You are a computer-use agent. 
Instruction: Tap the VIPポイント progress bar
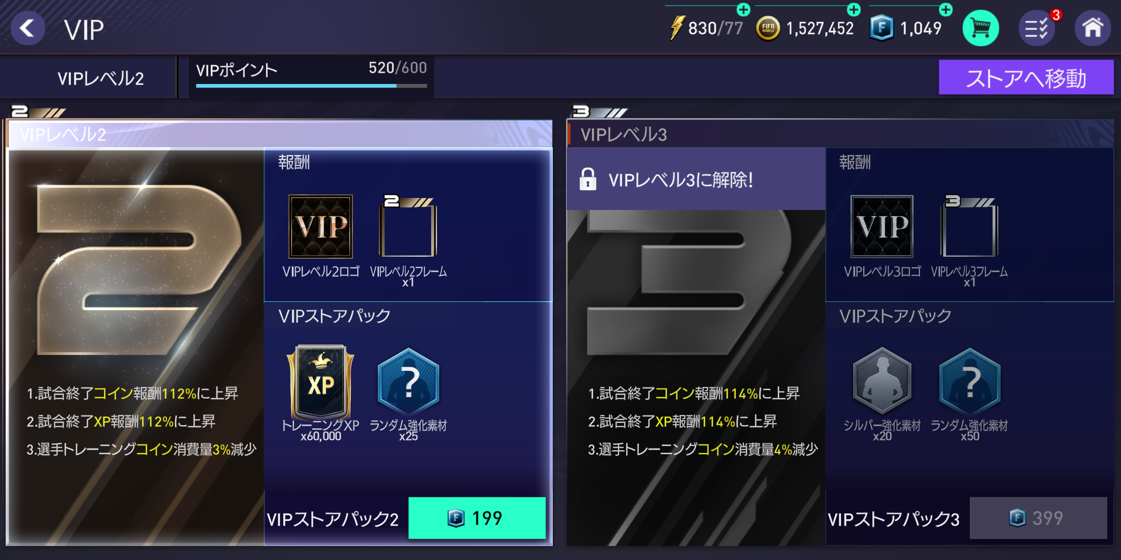pos(311,86)
